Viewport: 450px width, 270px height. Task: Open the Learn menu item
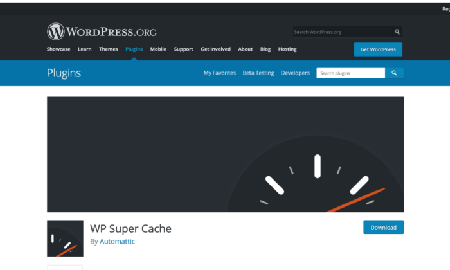85,49
